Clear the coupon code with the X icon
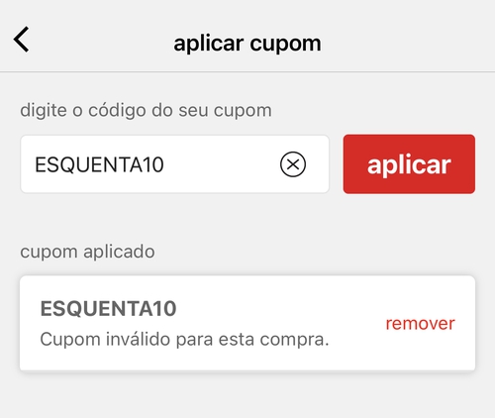This screenshot has height=418, width=495. 293,164
